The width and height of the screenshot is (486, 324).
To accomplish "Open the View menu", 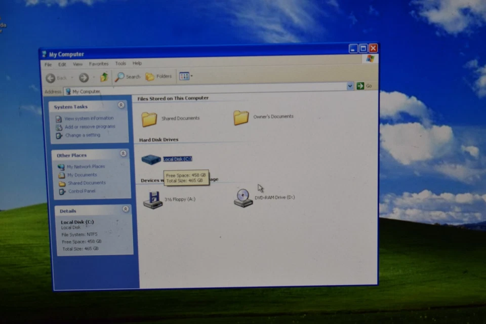I will click(x=77, y=63).
